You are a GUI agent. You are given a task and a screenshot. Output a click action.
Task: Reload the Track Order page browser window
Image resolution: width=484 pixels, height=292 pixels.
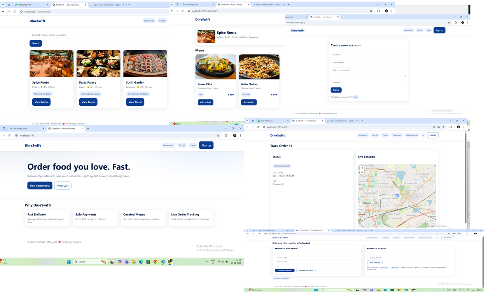point(258,127)
